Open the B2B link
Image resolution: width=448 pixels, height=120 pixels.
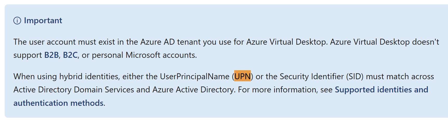pos(51,55)
